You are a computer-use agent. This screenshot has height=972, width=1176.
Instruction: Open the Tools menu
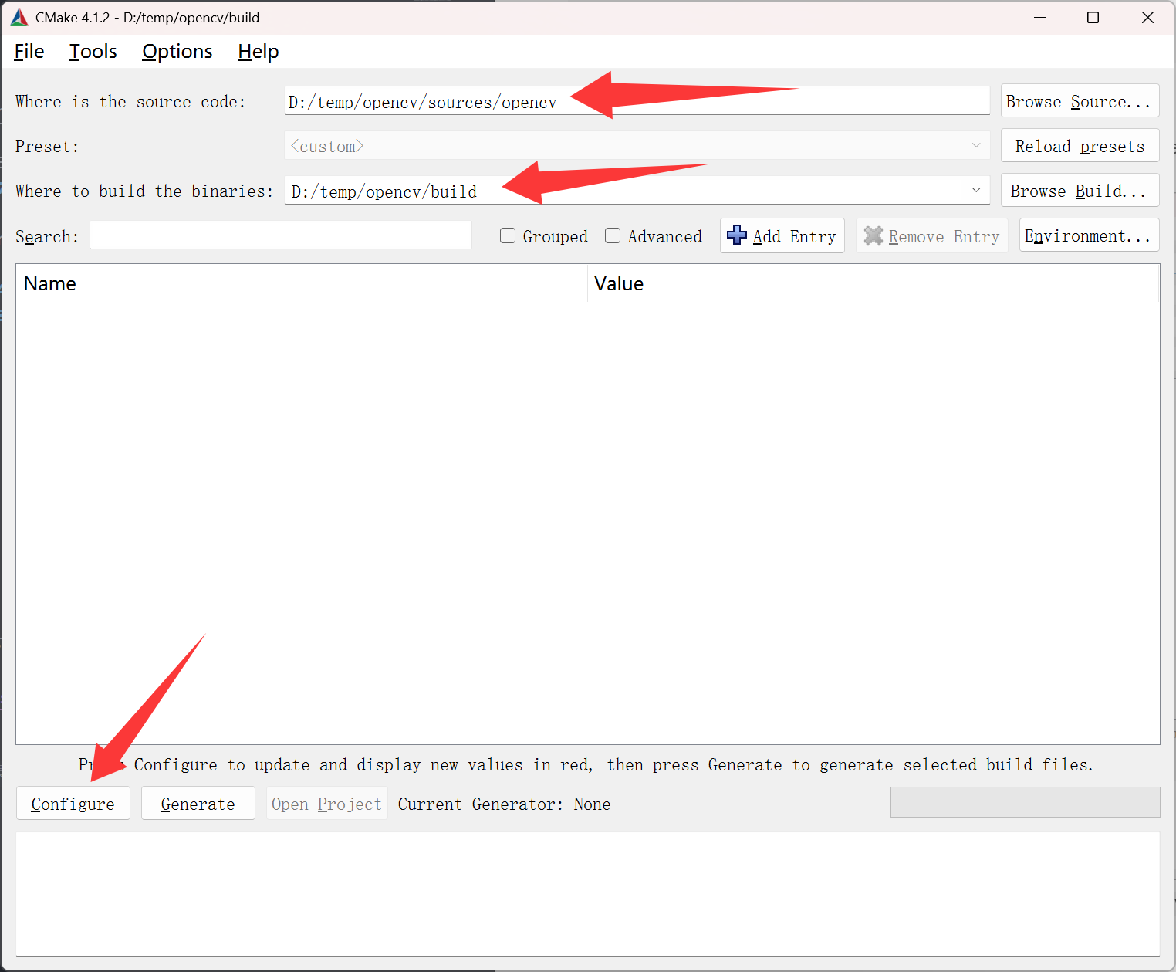(93, 52)
